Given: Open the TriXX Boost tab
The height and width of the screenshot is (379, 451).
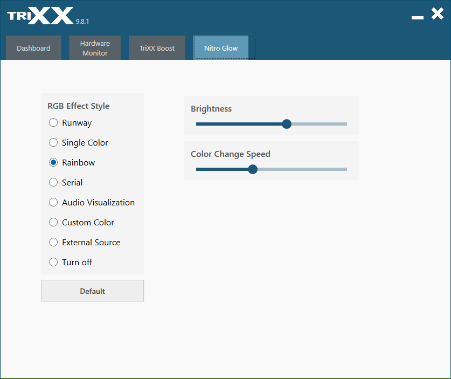Looking at the screenshot, I should tap(157, 48).
